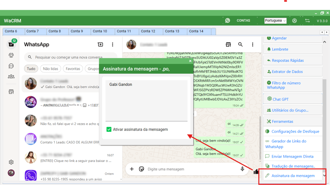The width and height of the screenshot is (330, 185).
Task: Switch to Conta 12 tab
Action: coord(151,31)
